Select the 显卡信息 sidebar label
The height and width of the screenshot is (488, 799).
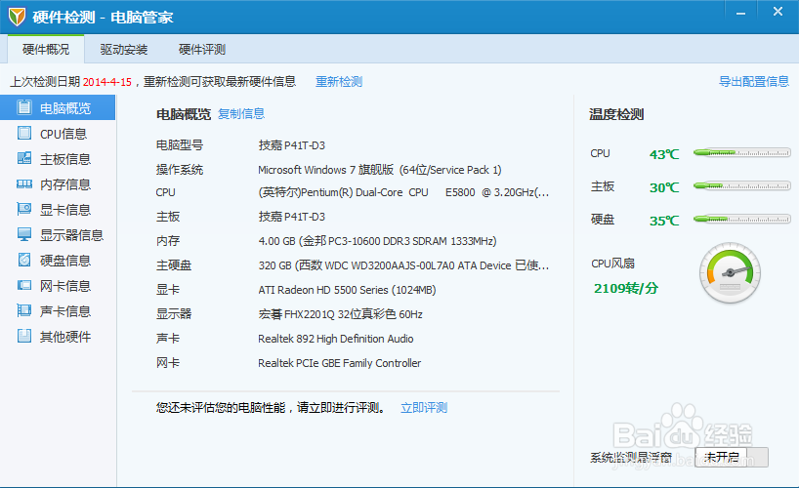pos(65,210)
